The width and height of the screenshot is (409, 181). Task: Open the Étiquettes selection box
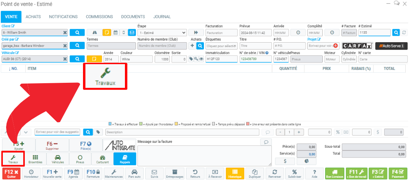tap(221, 46)
